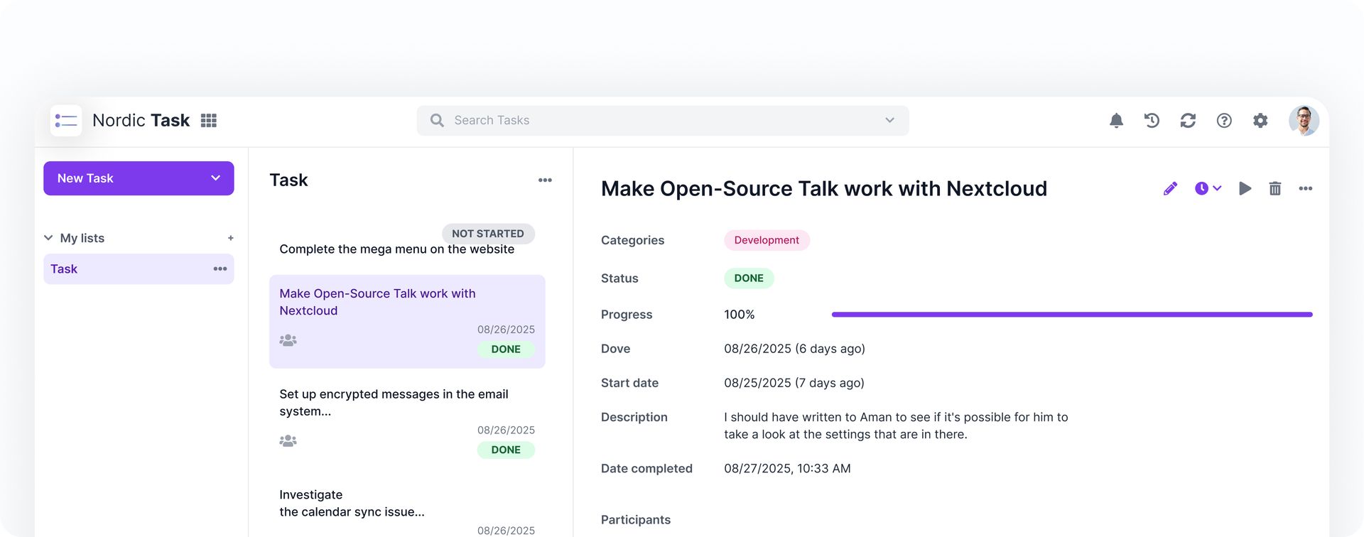Image resolution: width=1364 pixels, height=537 pixels.
Task: Click start date 08/25/2025 (7 days ago)
Action: pyautogui.click(x=794, y=383)
